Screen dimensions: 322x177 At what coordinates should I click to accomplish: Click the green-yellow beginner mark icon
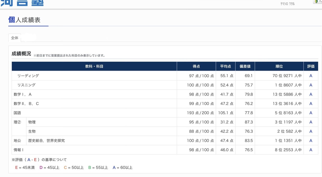coord(316,2)
